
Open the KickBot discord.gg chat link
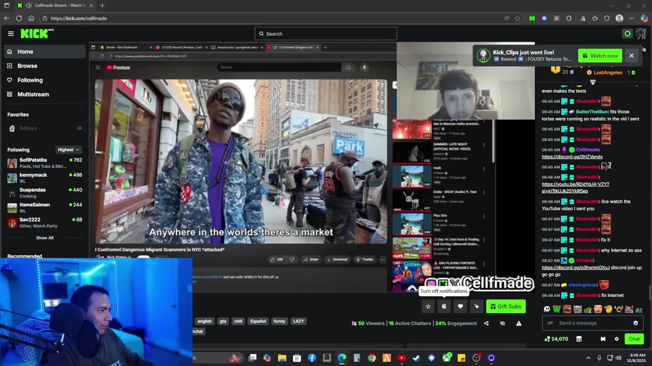[x=576, y=267]
